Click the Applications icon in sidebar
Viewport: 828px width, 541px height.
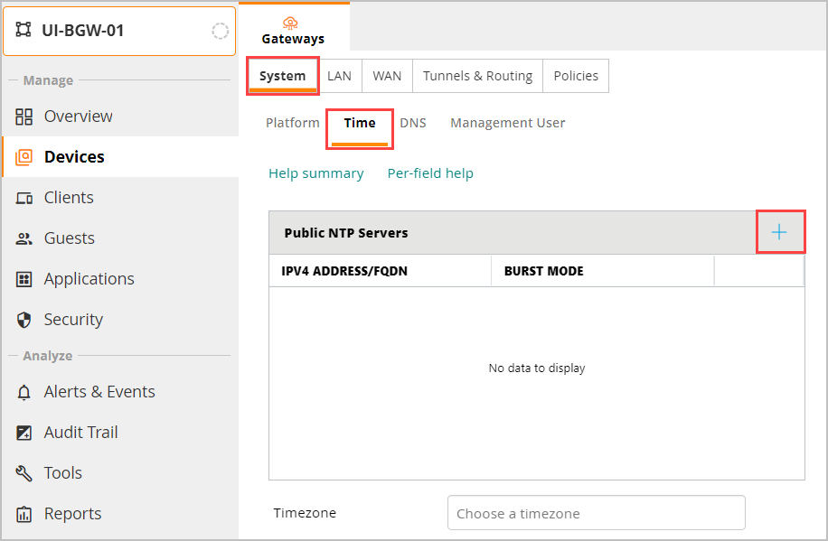click(24, 279)
